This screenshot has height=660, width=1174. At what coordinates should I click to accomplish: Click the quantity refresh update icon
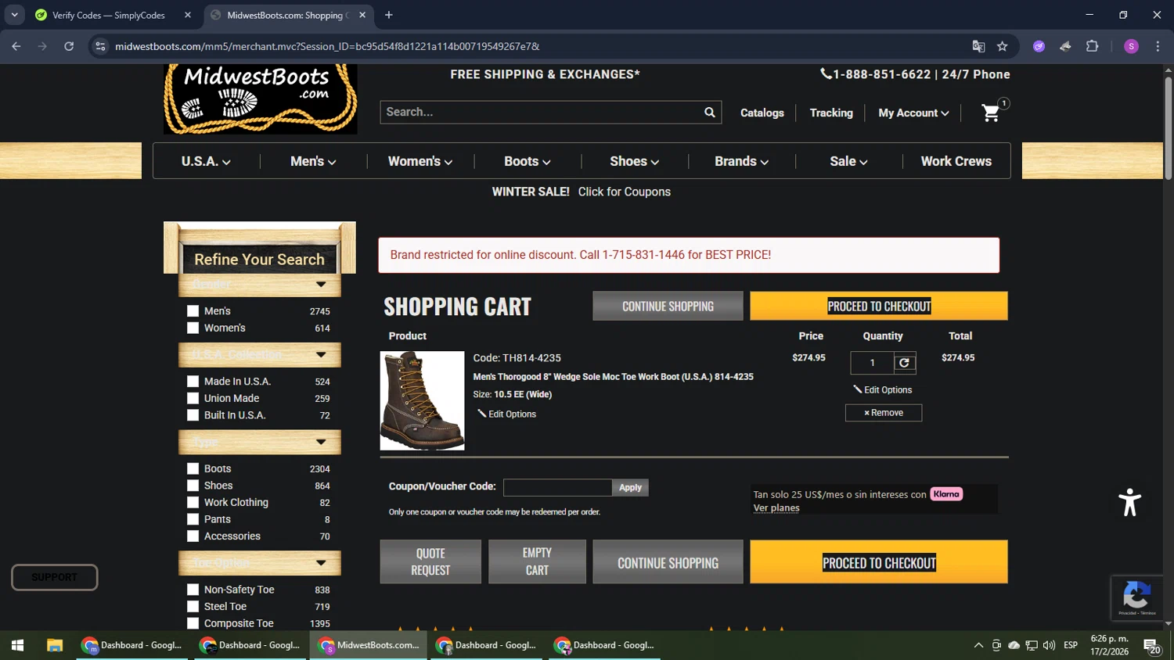pos(904,363)
